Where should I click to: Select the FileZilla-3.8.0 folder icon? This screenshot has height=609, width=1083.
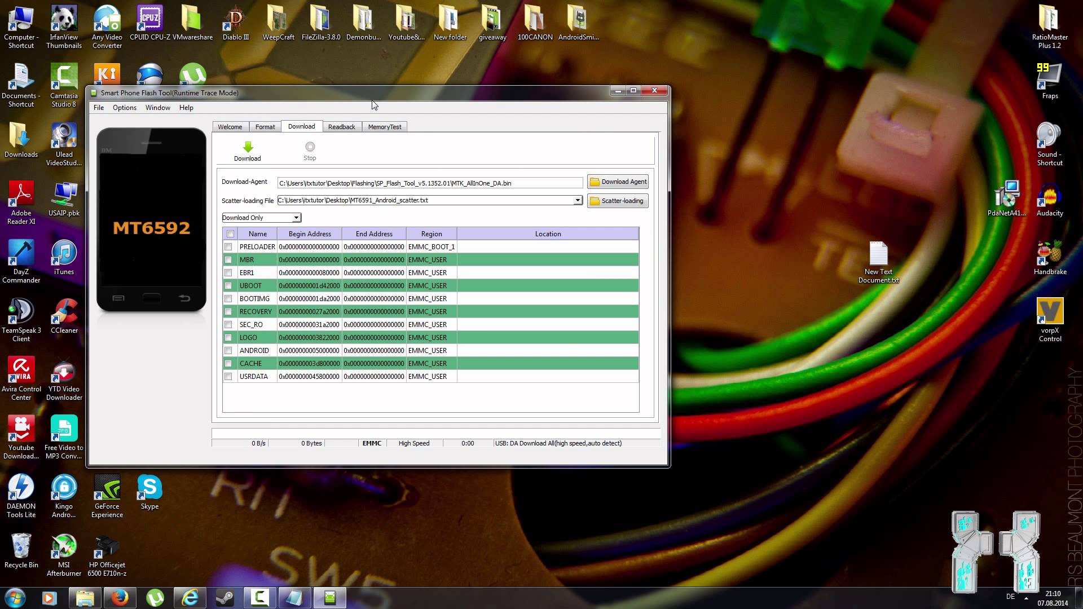[321, 24]
